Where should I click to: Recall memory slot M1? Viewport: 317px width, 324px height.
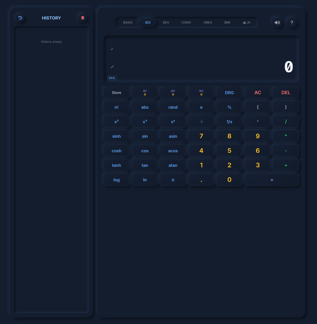(x=145, y=93)
